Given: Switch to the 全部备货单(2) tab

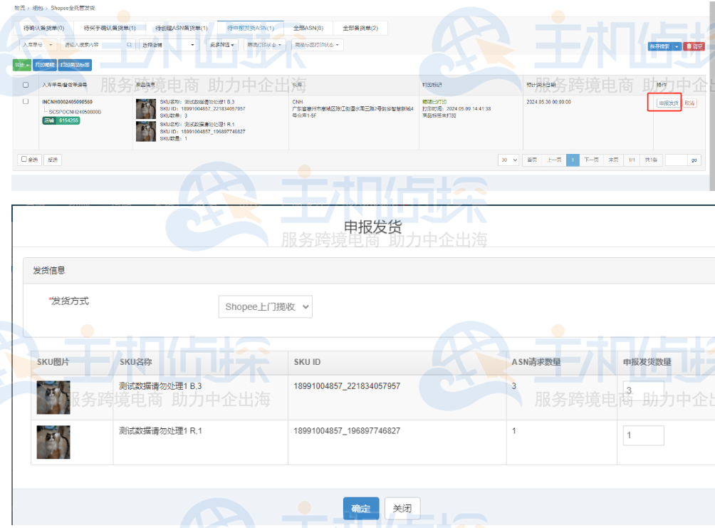Looking at the screenshot, I should tap(360, 28).
